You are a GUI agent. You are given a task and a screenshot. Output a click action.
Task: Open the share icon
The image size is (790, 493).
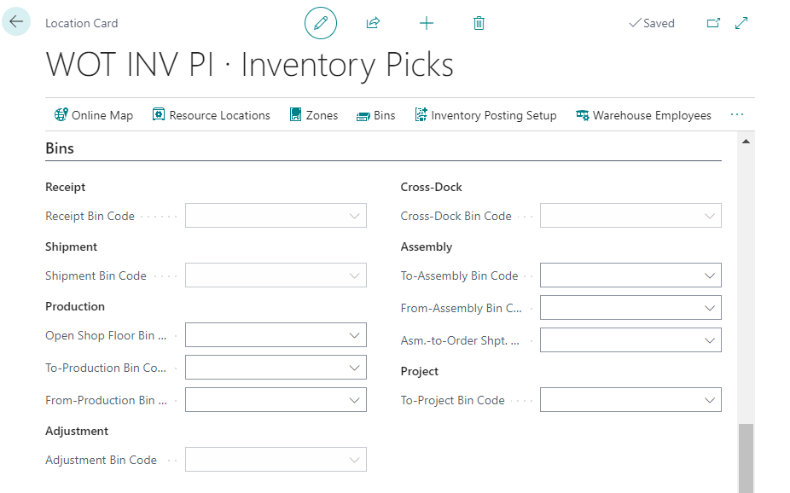[373, 23]
